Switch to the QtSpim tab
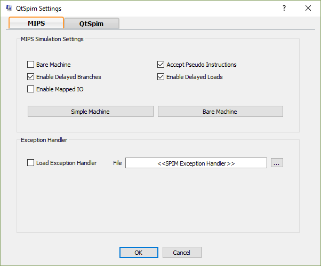Image resolution: width=321 pixels, height=266 pixels. point(91,24)
